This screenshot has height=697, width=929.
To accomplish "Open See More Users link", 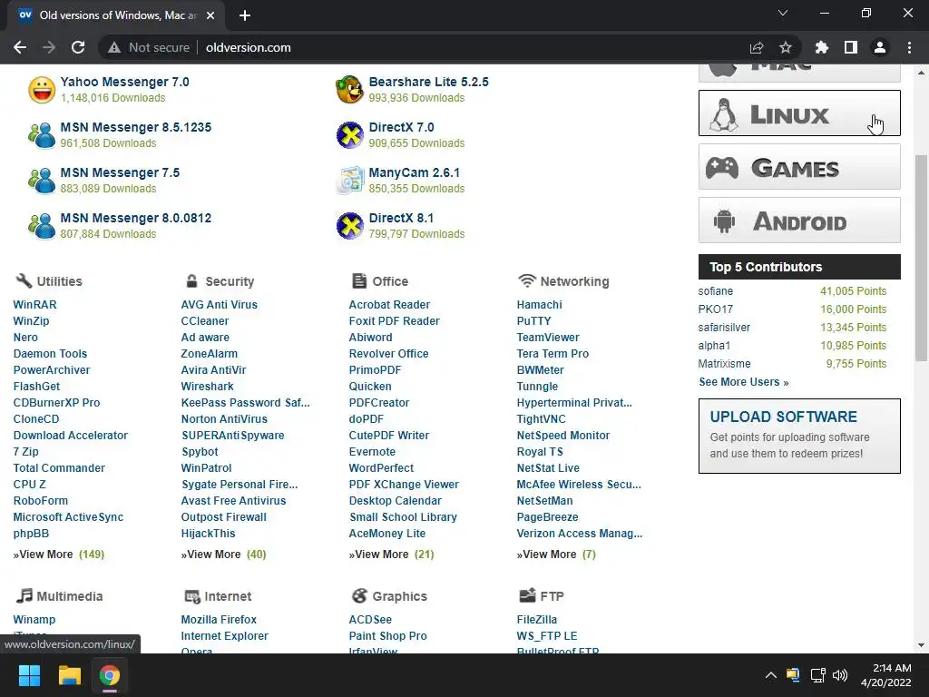I will pyautogui.click(x=744, y=382).
